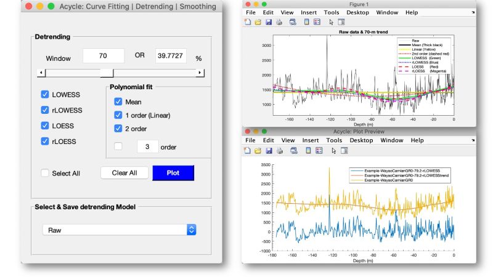
Task: Uncheck the LOWESS checkbox
Action: (45, 94)
